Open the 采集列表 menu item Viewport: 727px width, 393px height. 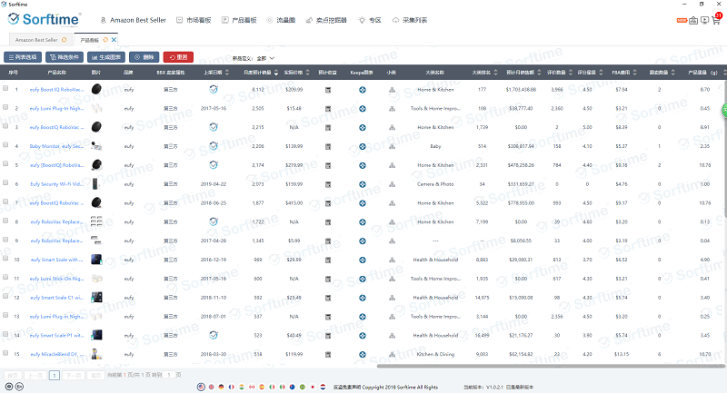click(410, 20)
